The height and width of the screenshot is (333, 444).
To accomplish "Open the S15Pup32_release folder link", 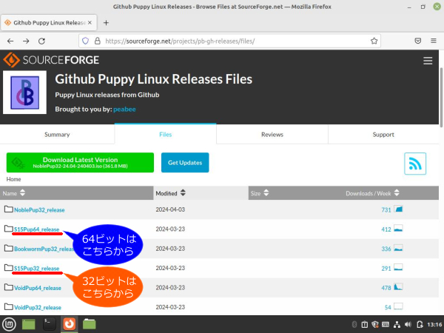I will point(36,269).
